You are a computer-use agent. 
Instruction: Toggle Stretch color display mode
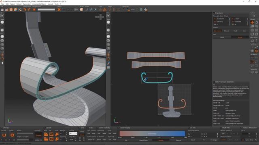pos(161,140)
